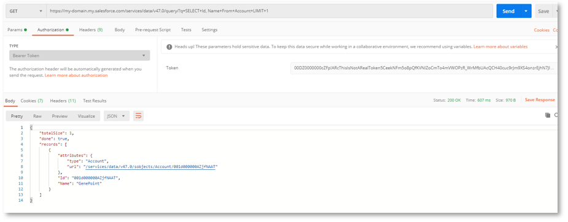
Task: Click the Id value on line 10
Action: click(96, 178)
